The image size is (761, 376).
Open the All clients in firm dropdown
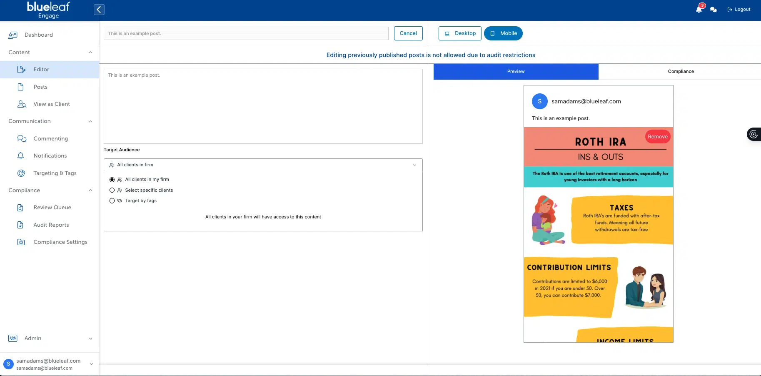(x=263, y=165)
